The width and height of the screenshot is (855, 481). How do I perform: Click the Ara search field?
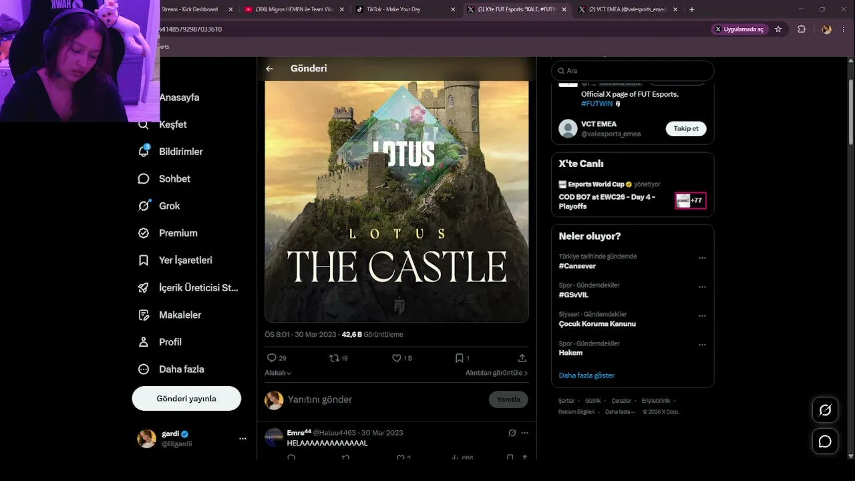point(633,71)
